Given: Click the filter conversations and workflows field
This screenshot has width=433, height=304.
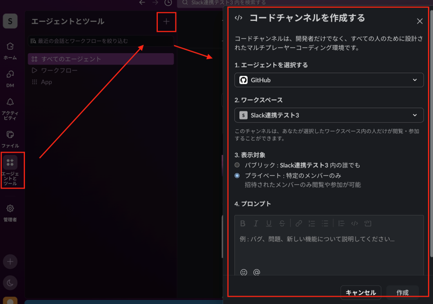Looking at the screenshot, I should click(x=101, y=41).
